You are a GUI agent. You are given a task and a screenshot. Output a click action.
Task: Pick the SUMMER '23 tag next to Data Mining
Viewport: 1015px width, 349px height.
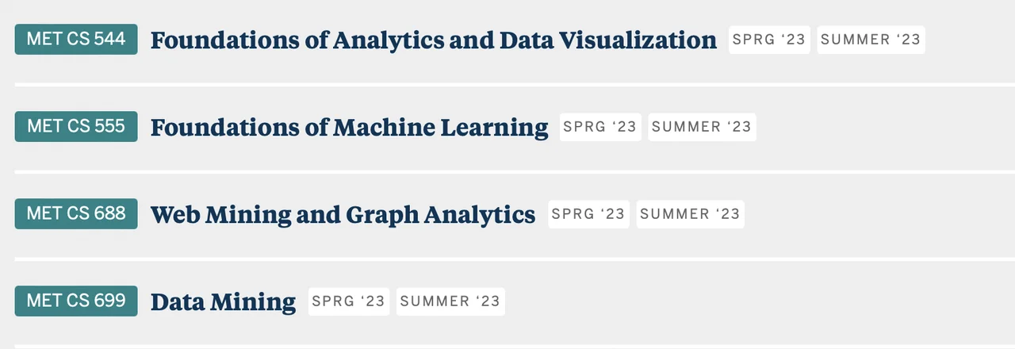[450, 301]
